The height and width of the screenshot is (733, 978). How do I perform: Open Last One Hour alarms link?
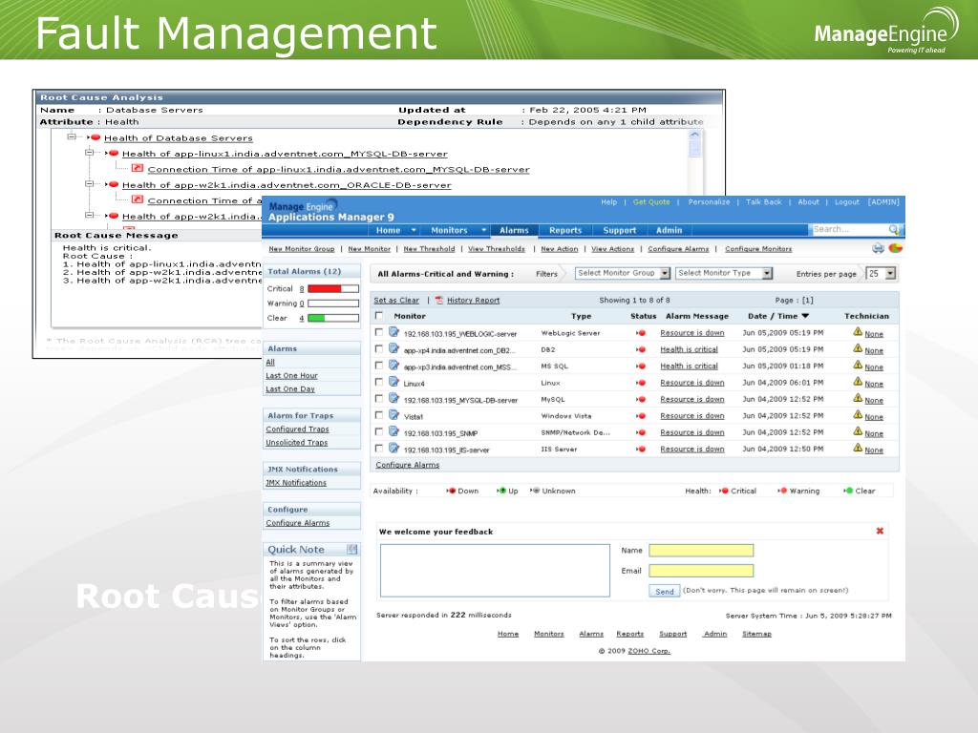tap(291, 376)
